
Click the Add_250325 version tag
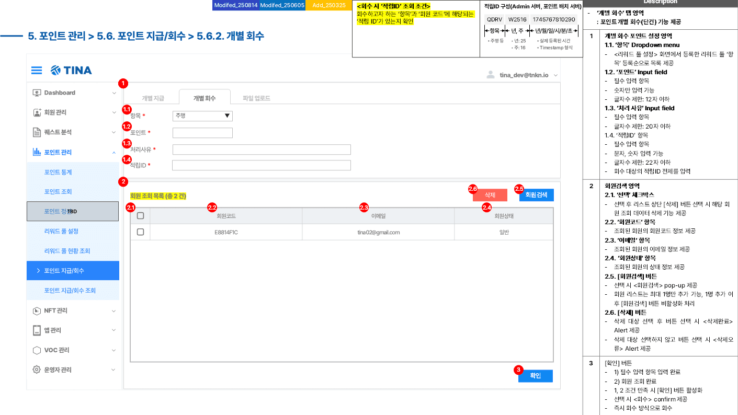(328, 5)
